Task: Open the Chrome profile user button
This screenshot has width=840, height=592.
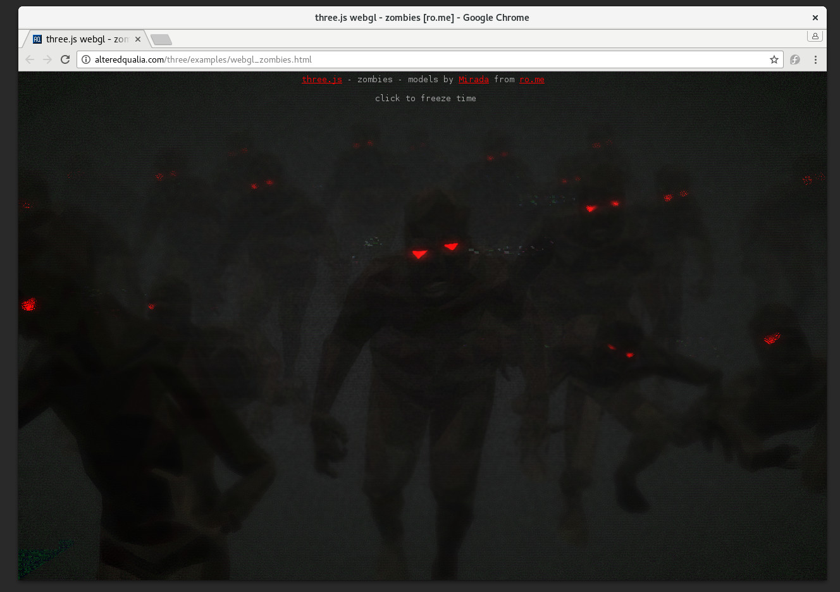Action: coord(815,36)
